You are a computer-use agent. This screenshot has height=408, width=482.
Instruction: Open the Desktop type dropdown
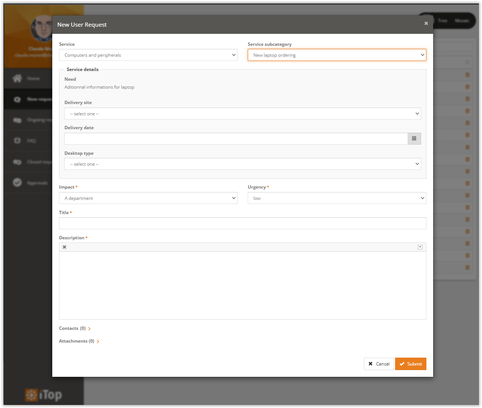[243, 164]
